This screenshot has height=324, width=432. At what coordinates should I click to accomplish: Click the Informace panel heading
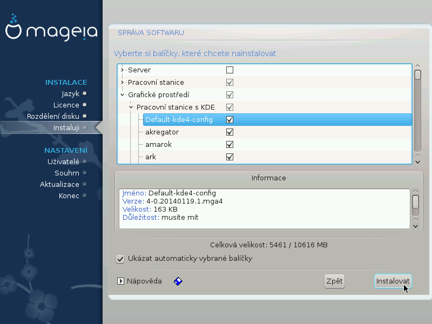[x=268, y=178]
